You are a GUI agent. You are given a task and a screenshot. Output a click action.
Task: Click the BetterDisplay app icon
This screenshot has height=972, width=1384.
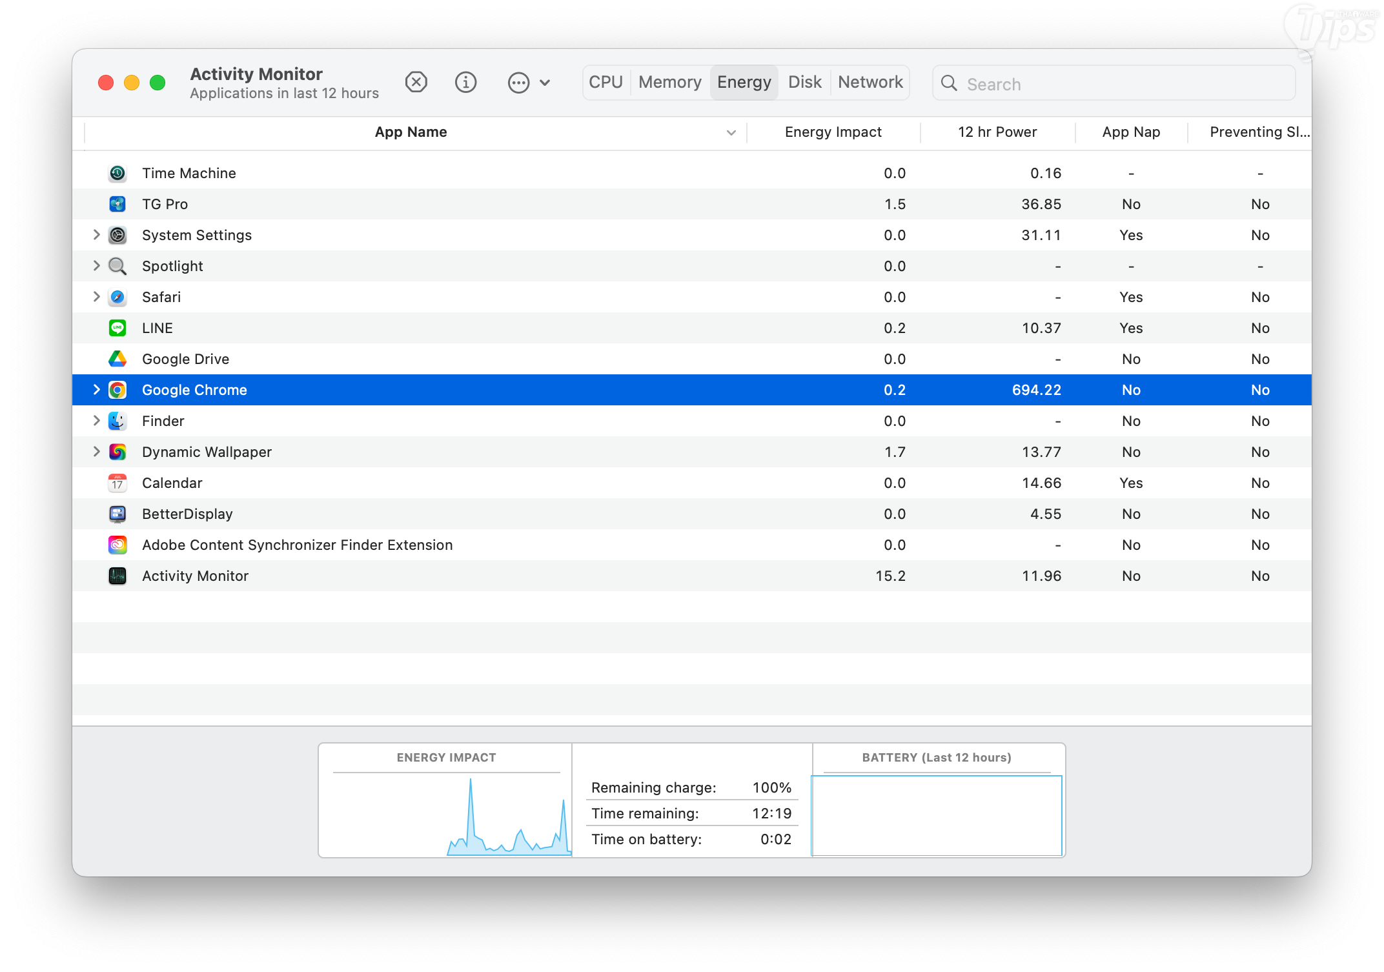117,514
